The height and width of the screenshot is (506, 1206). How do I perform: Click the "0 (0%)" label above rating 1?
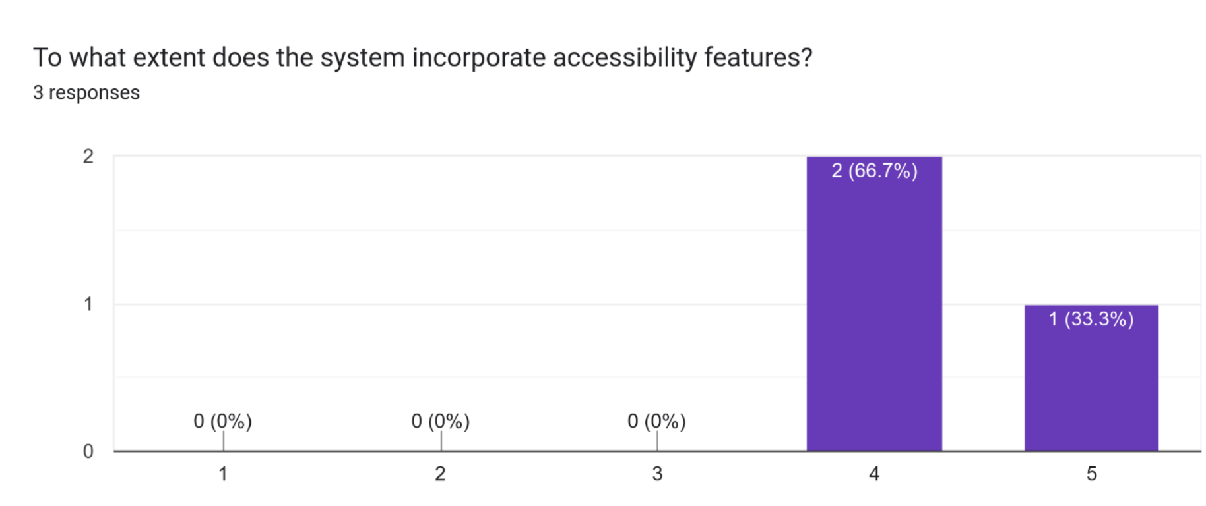tap(223, 421)
